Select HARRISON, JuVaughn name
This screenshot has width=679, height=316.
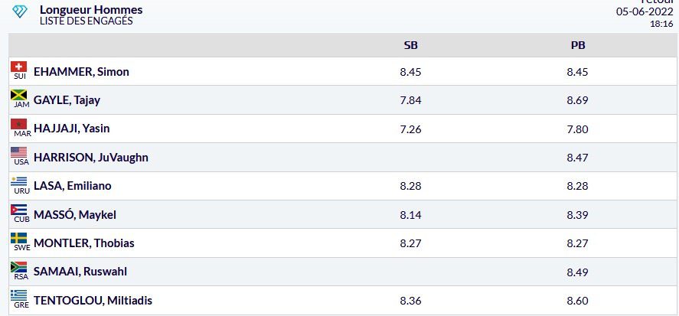tap(91, 158)
